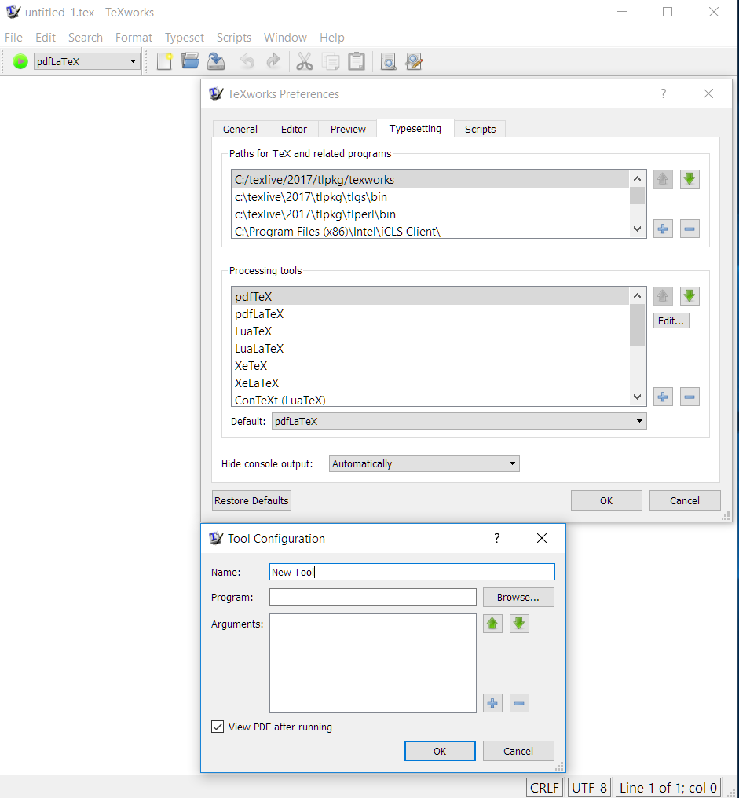Open the Search menu

pyautogui.click(x=86, y=38)
